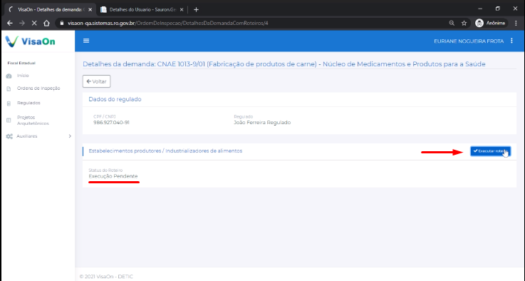Click the 2021 VisaOn - DETIC footer text
The height and width of the screenshot is (281, 525).
click(106, 277)
